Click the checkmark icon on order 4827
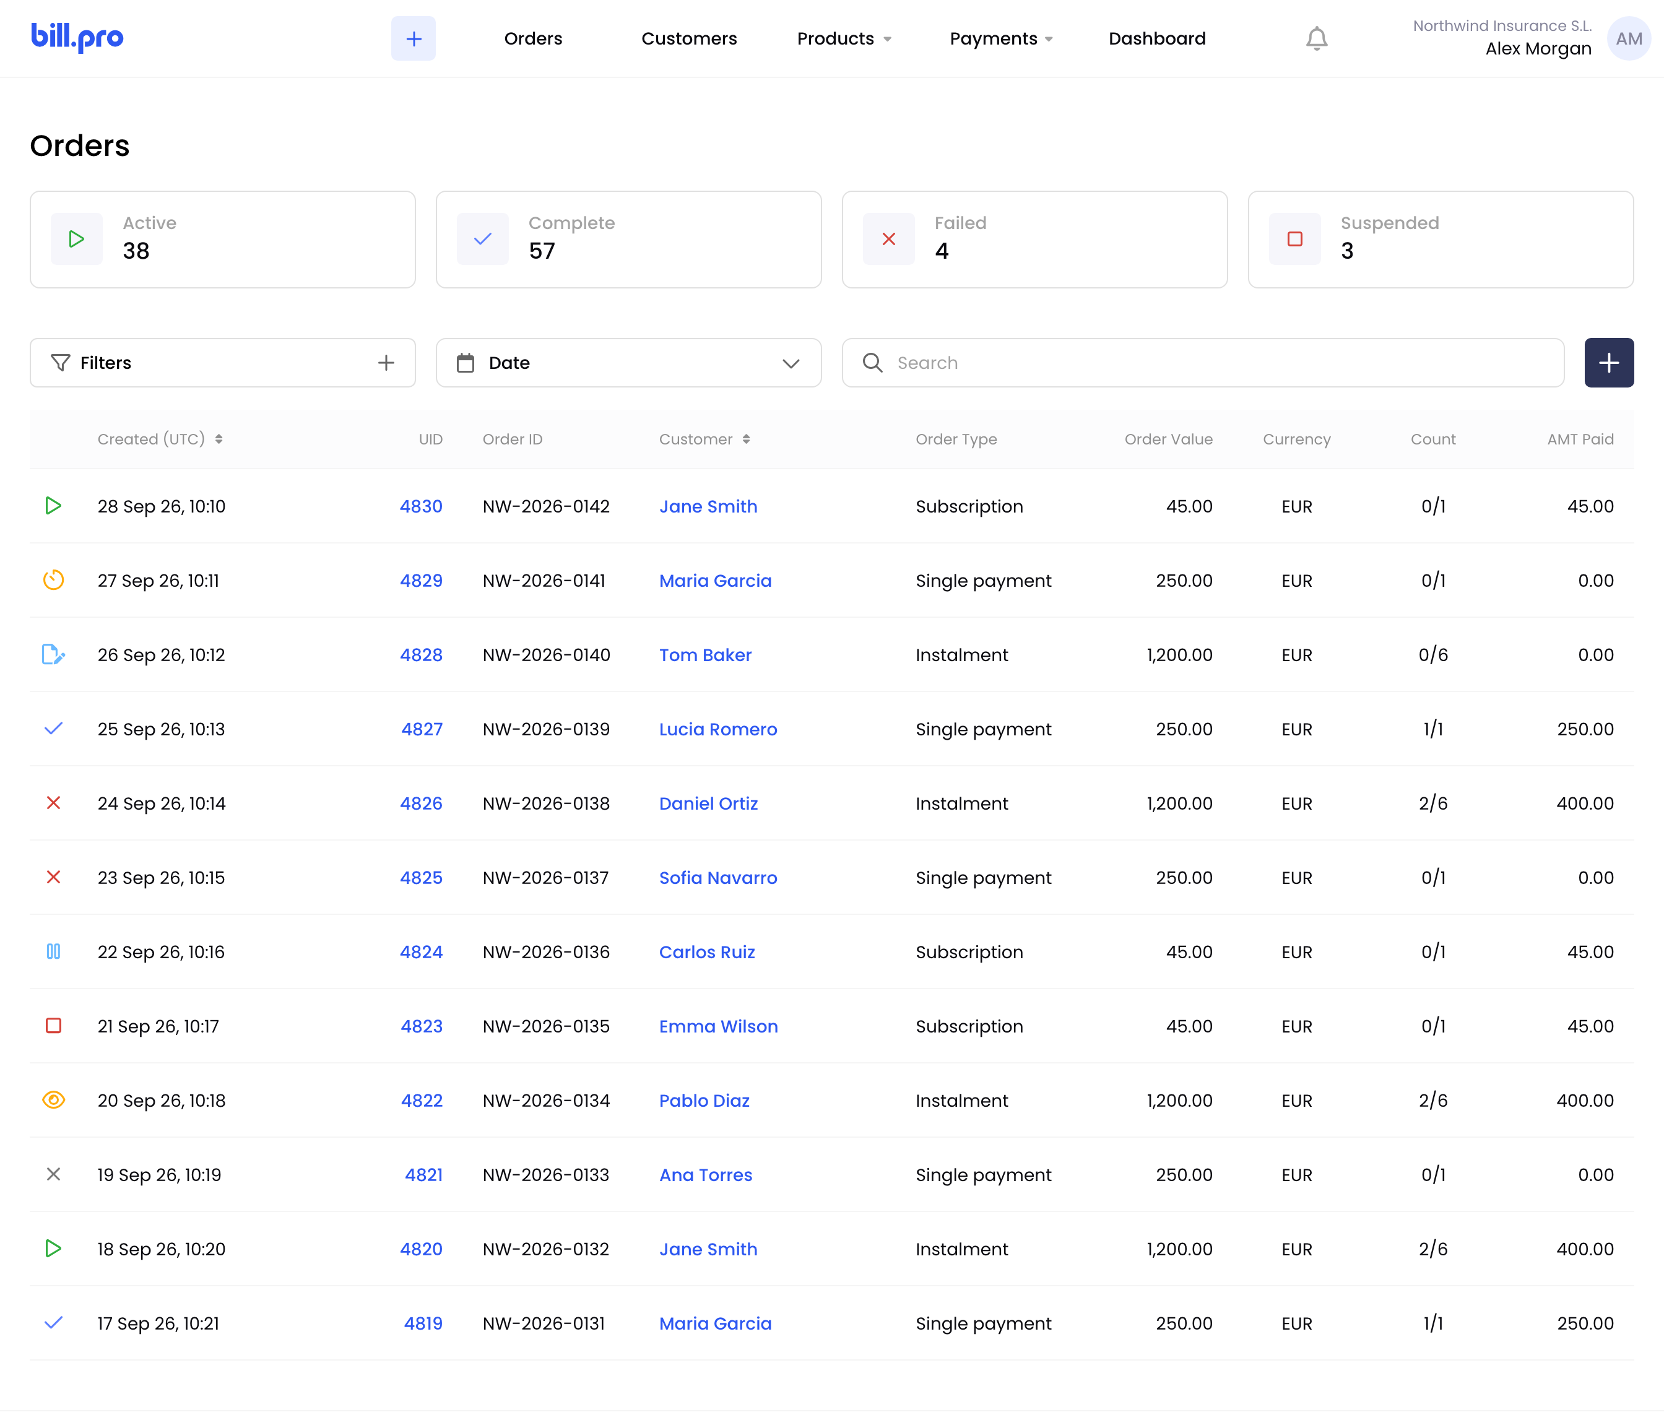1664x1420 pixels. [x=53, y=729]
